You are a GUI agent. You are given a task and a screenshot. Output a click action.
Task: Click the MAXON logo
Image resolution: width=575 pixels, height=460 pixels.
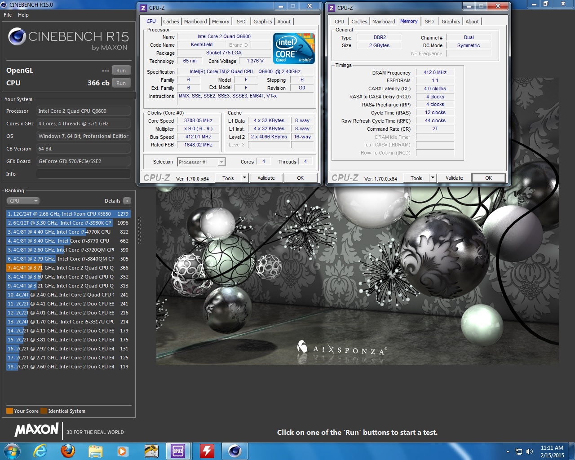click(x=37, y=429)
